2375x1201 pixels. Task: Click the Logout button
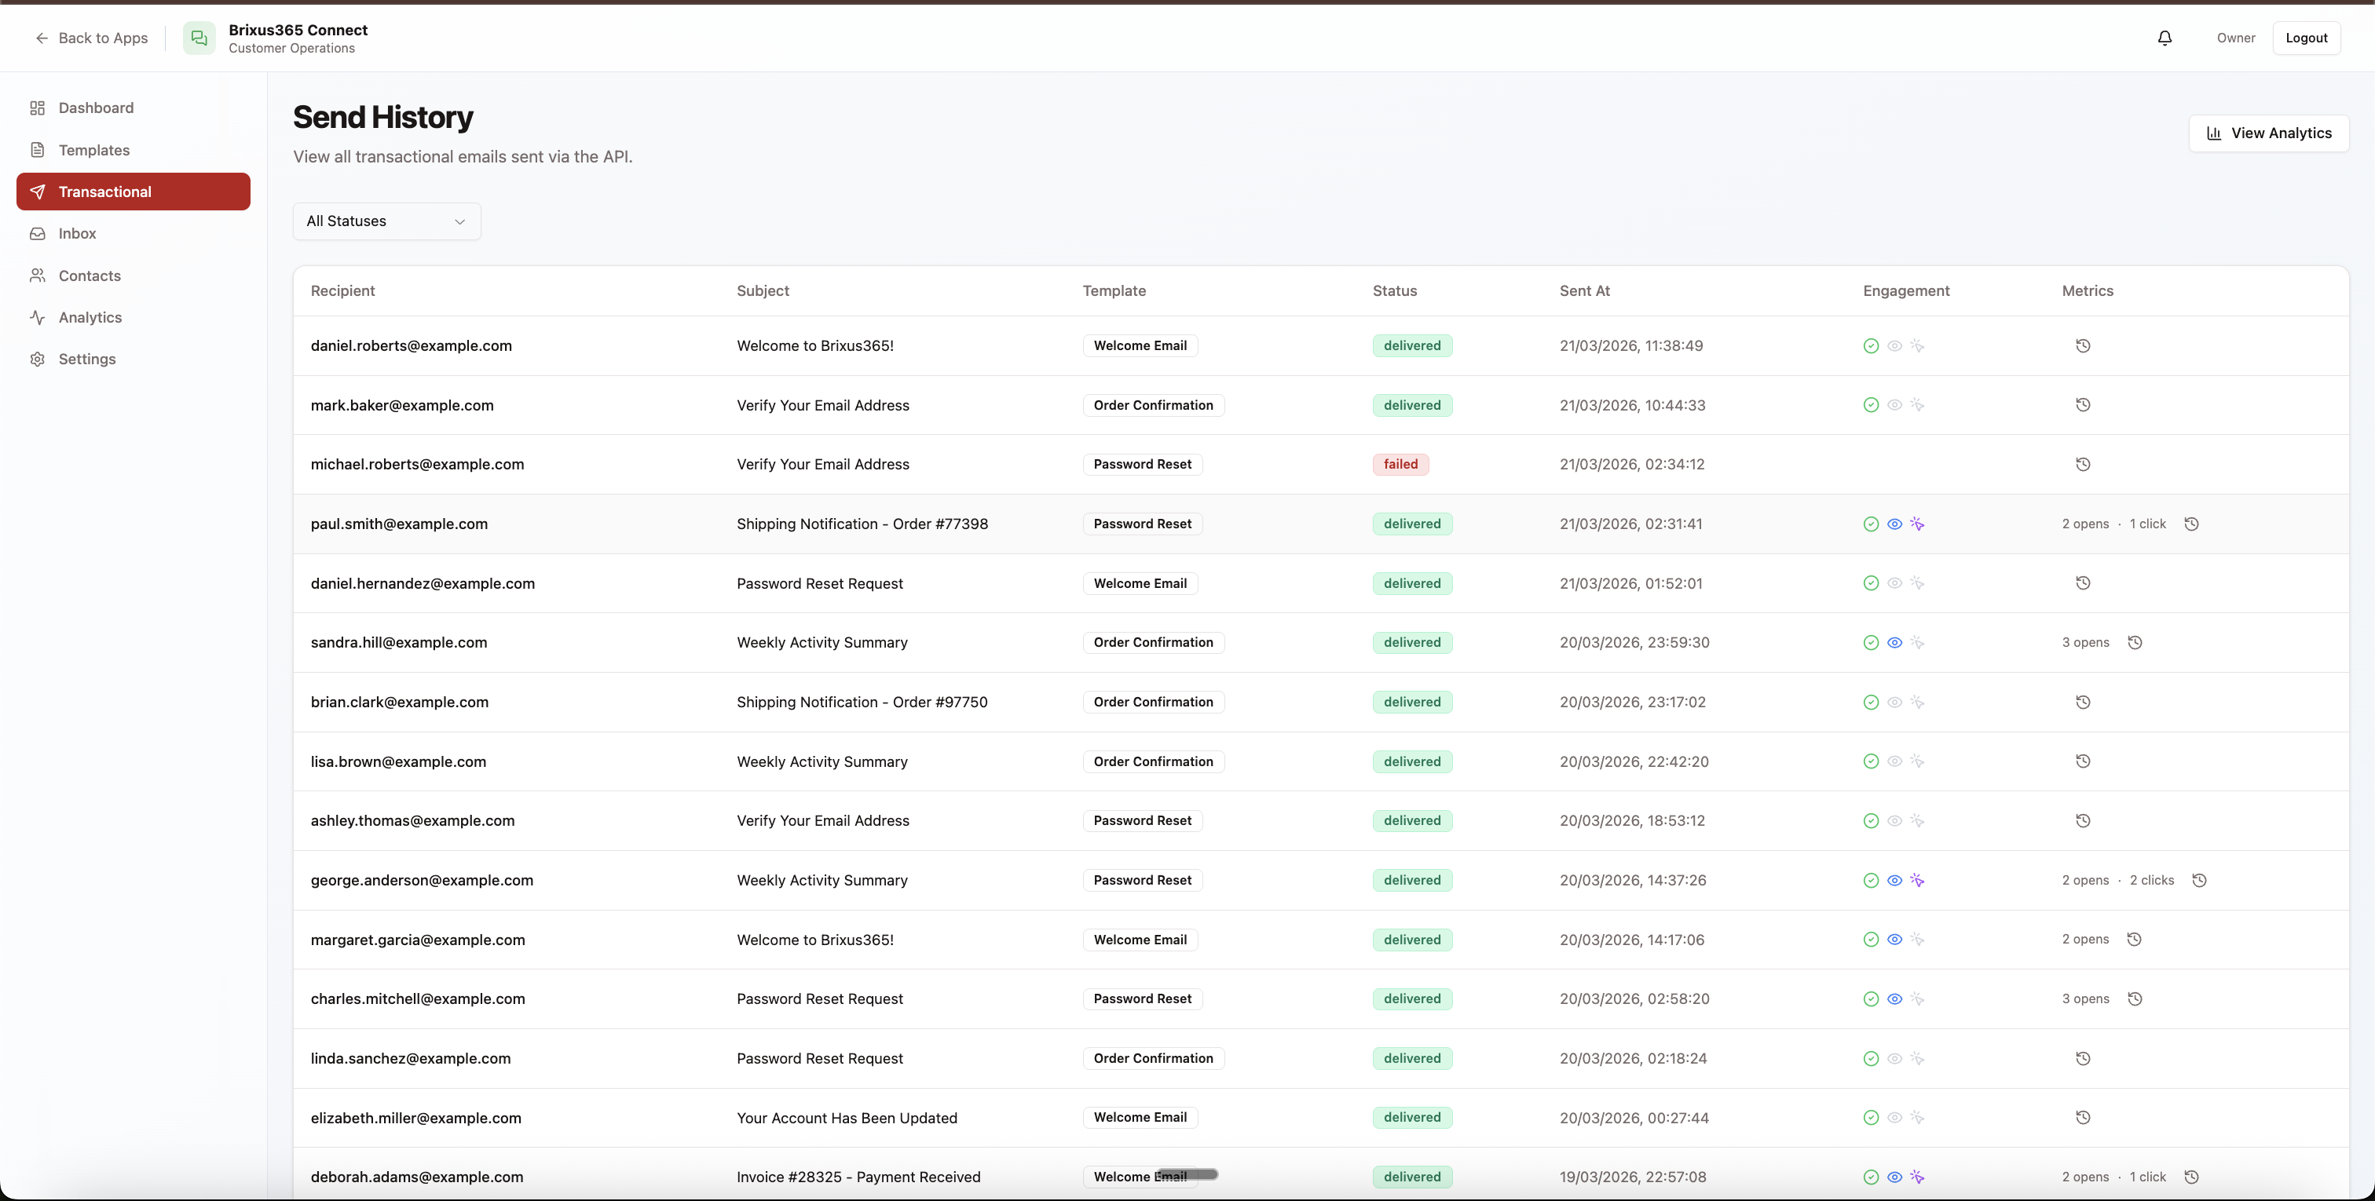[x=2306, y=38]
